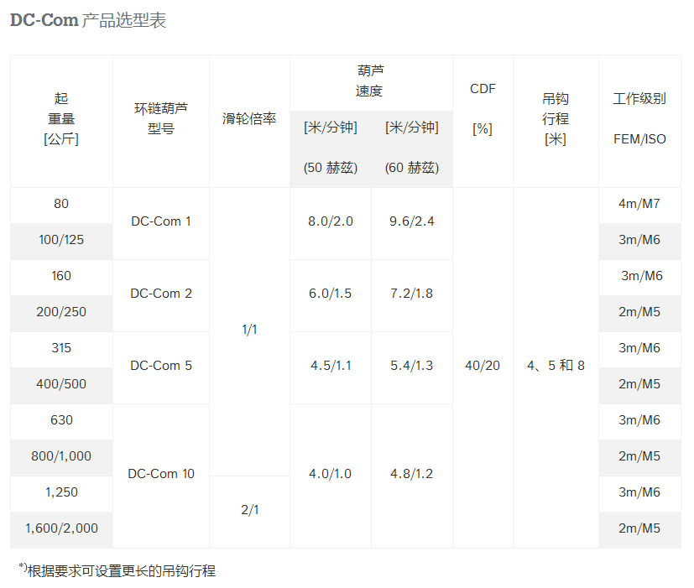Click the '葫芦速度' header cell
The width and height of the screenshot is (694, 588).
coord(371,81)
